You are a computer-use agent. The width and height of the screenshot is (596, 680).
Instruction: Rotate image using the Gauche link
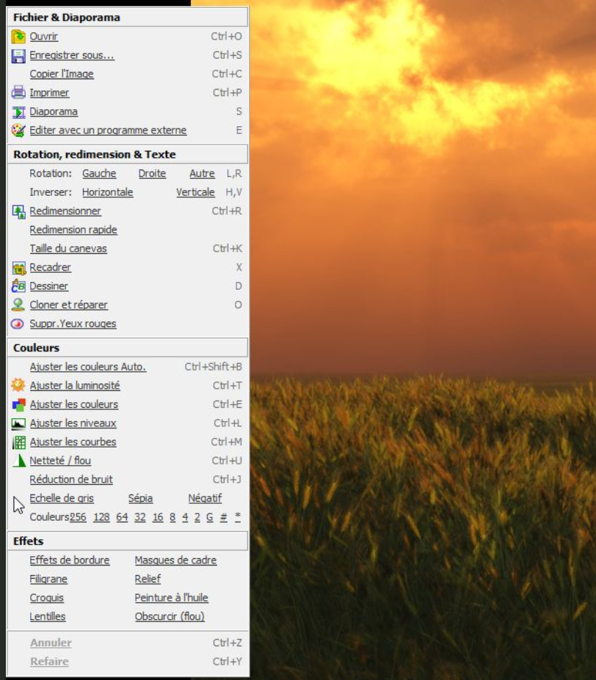pyautogui.click(x=99, y=174)
